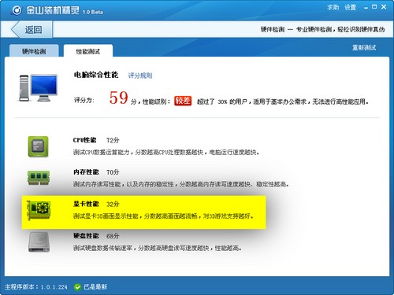Click the overall score 59

119,98
